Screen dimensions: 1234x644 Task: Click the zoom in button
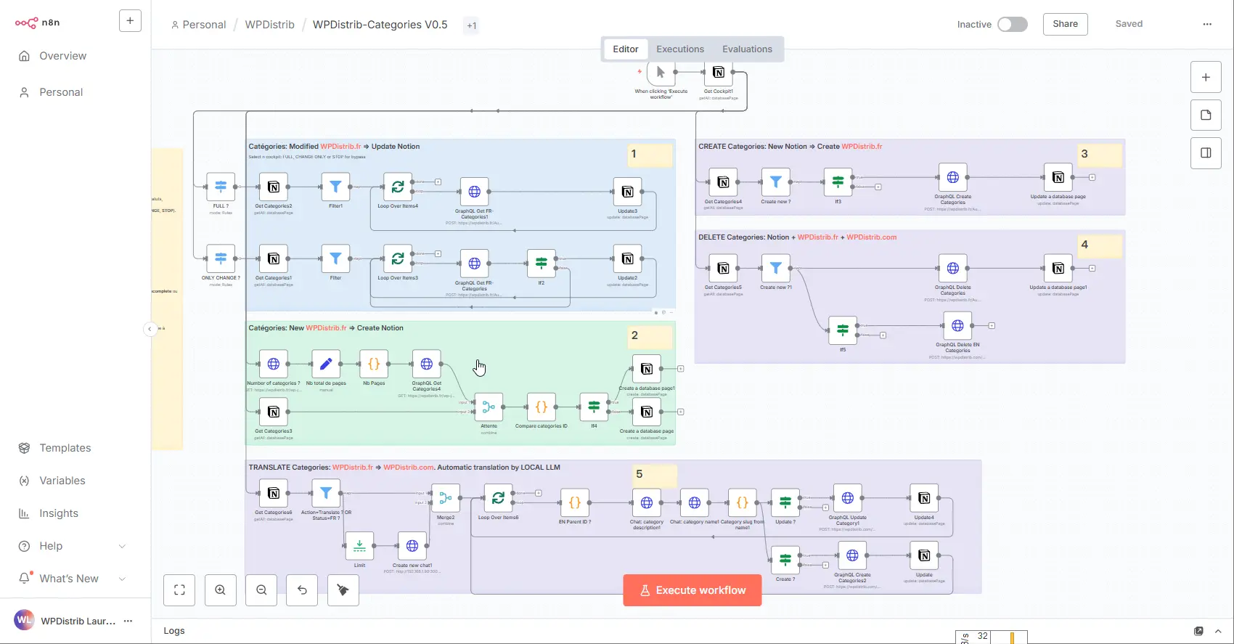click(220, 590)
